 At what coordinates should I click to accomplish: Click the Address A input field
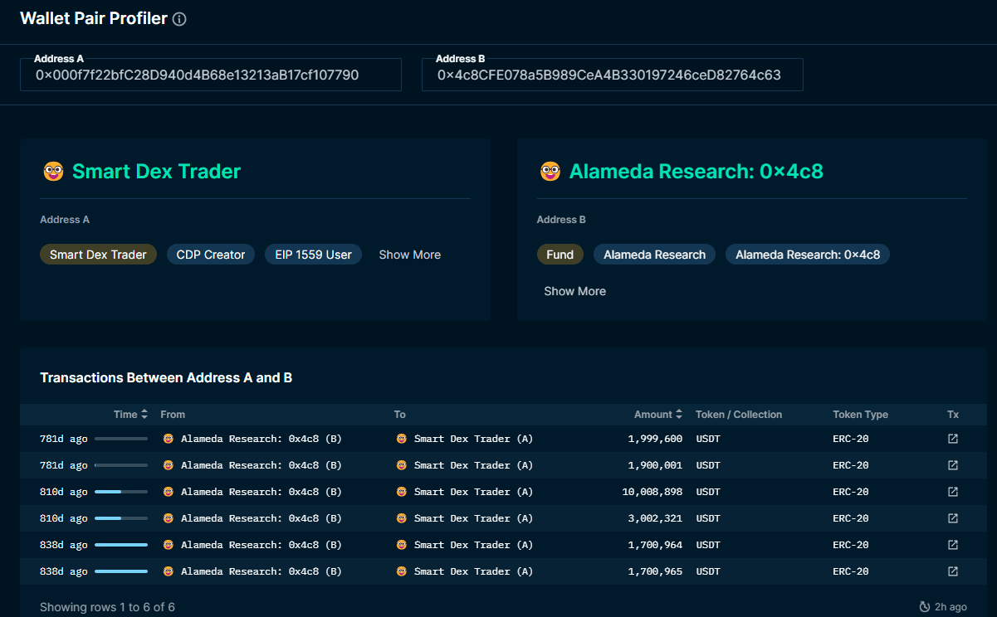point(211,75)
